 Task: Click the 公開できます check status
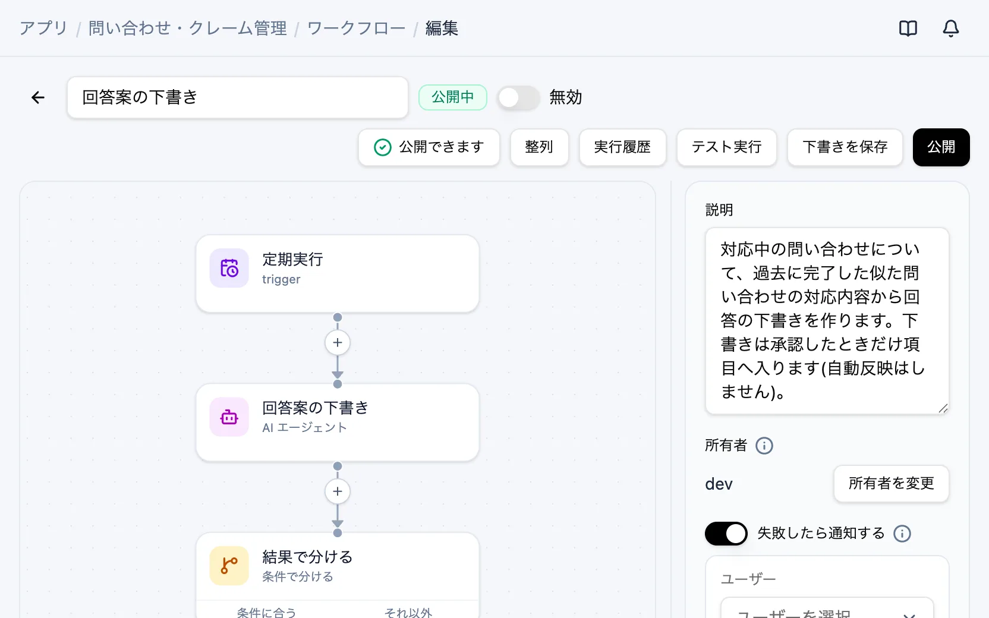click(x=429, y=147)
